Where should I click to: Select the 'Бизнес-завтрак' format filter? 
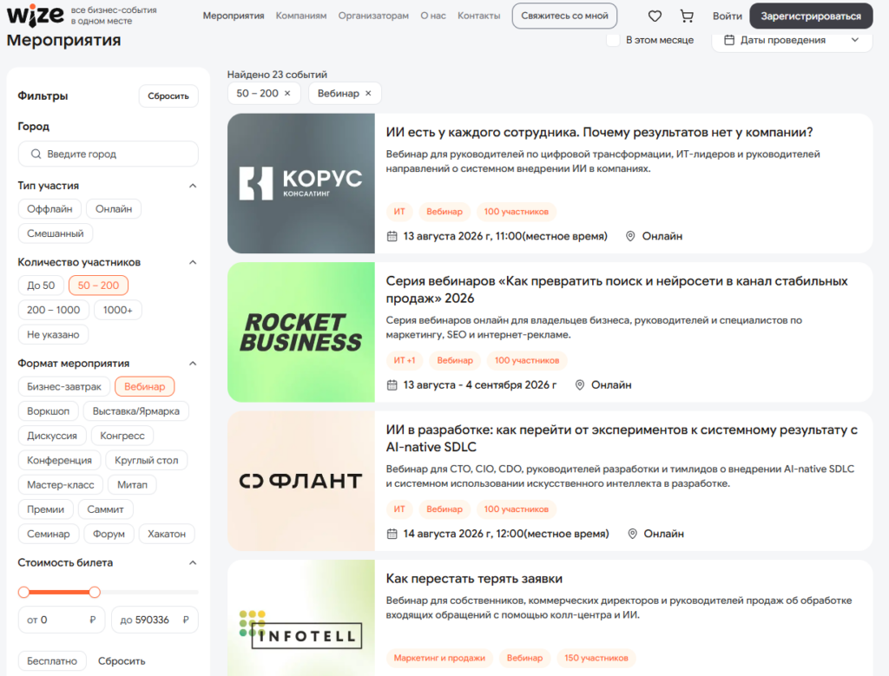click(64, 386)
